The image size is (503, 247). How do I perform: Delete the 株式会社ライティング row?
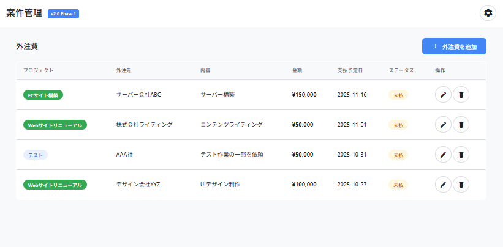coord(461,125)
